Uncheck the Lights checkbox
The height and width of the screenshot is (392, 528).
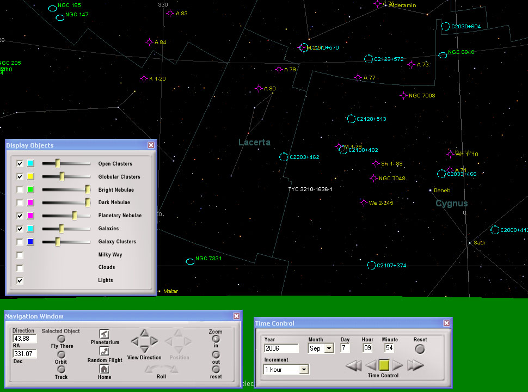coord(20,280)
